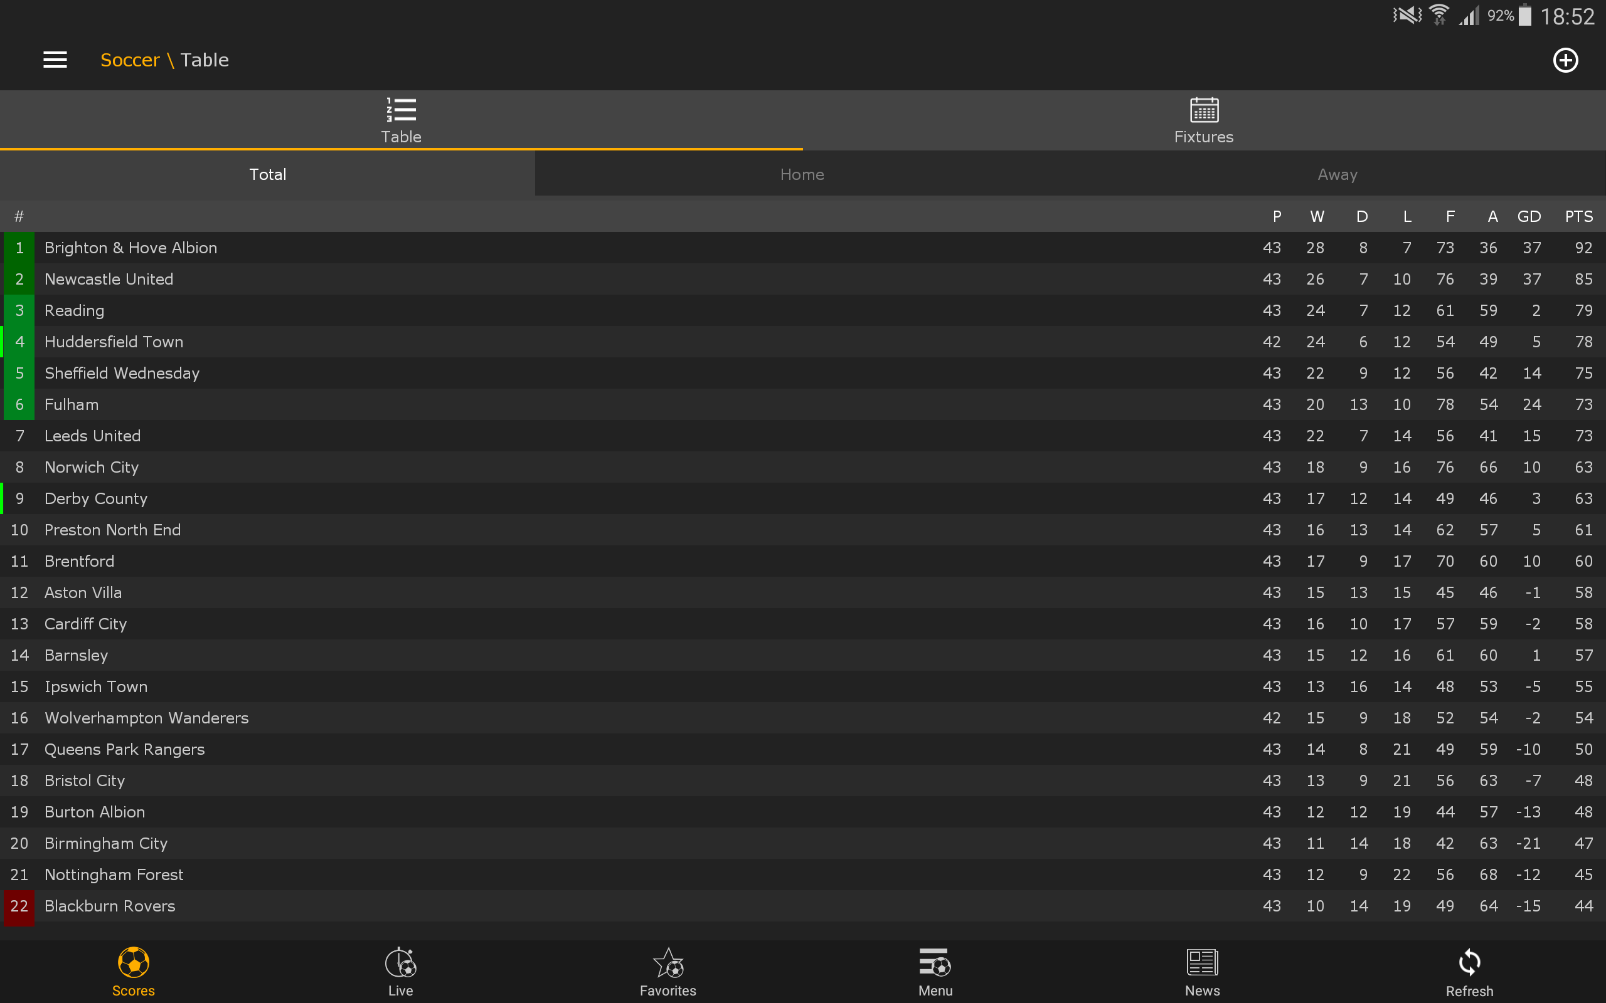Open Barnsley team row

pos(803,654)
